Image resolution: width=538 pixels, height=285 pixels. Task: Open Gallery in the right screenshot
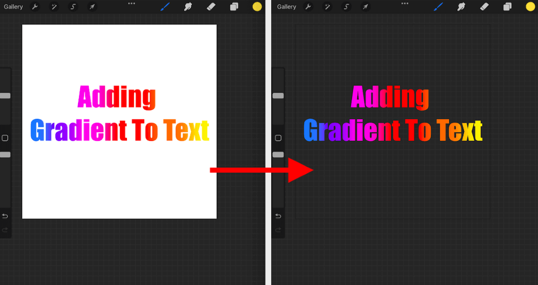(x=287, y=7)
